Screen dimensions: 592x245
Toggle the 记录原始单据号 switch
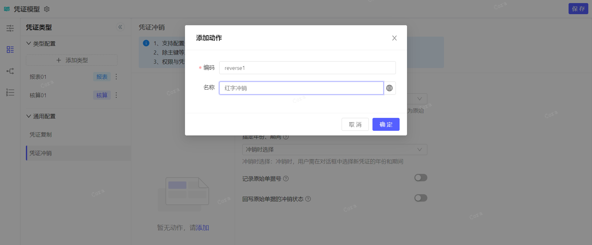coord(421,178)
